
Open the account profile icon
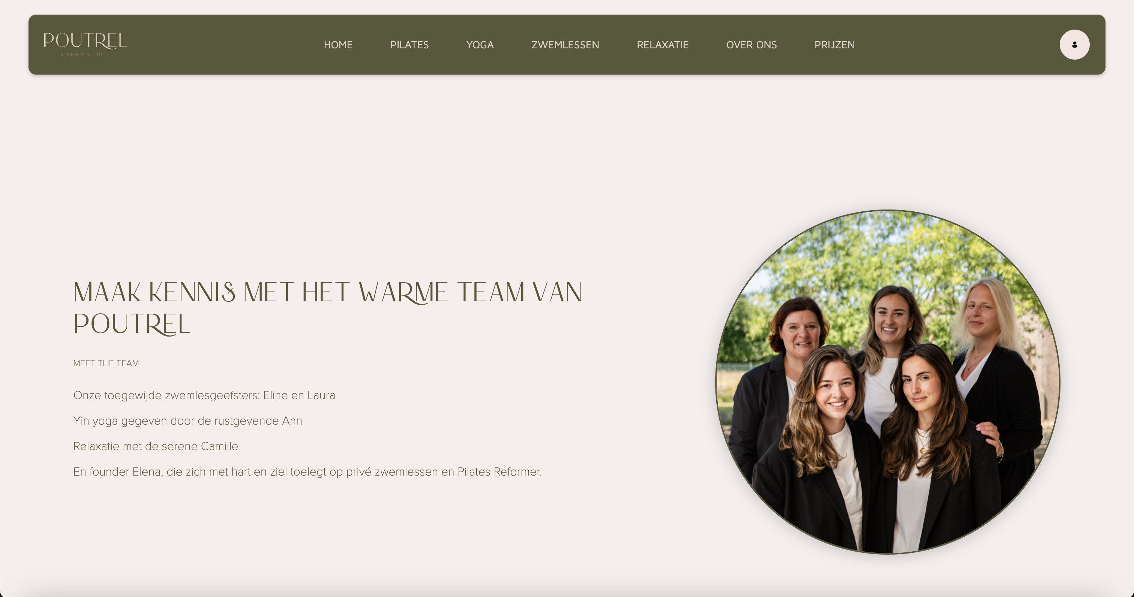pyautogui.click(x=1074, y=45)
